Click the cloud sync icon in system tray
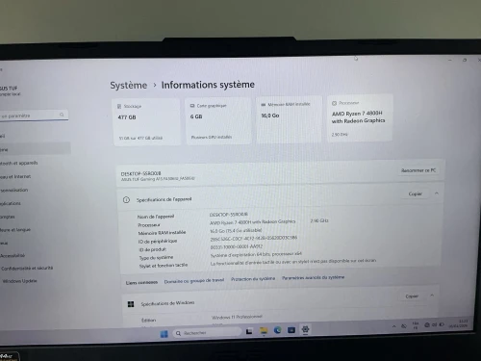Viewport: 481px width, 361px height. [404, 325]
